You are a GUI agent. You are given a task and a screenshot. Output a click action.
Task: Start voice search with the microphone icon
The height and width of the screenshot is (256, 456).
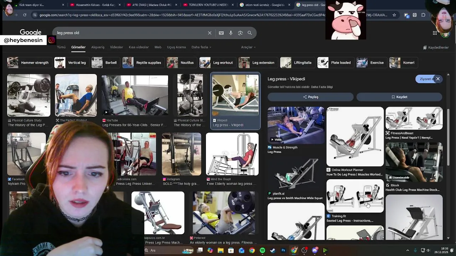[x=231, y=33]
